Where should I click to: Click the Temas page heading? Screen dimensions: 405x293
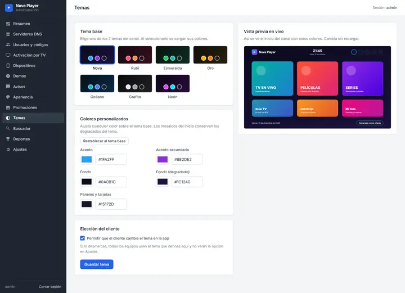tap(82, 8)
